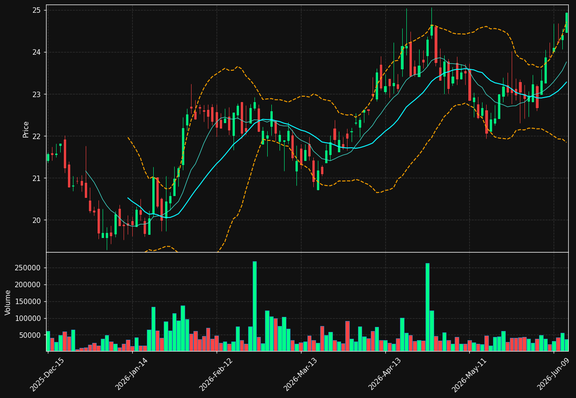
Task: Pick the date label 2026-Jan-14
Action: coord(132,374)
